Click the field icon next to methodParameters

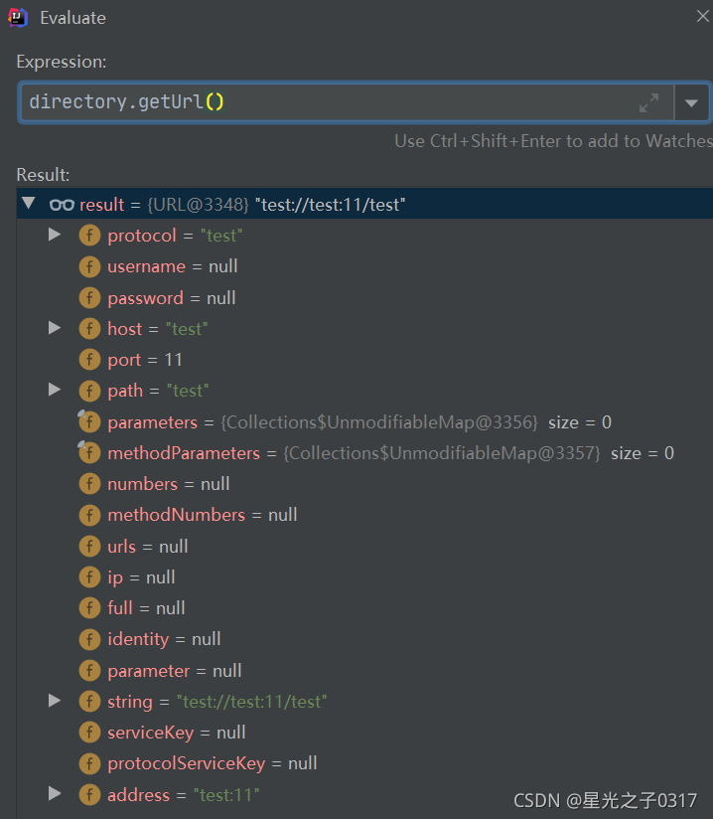coord(89,453)
